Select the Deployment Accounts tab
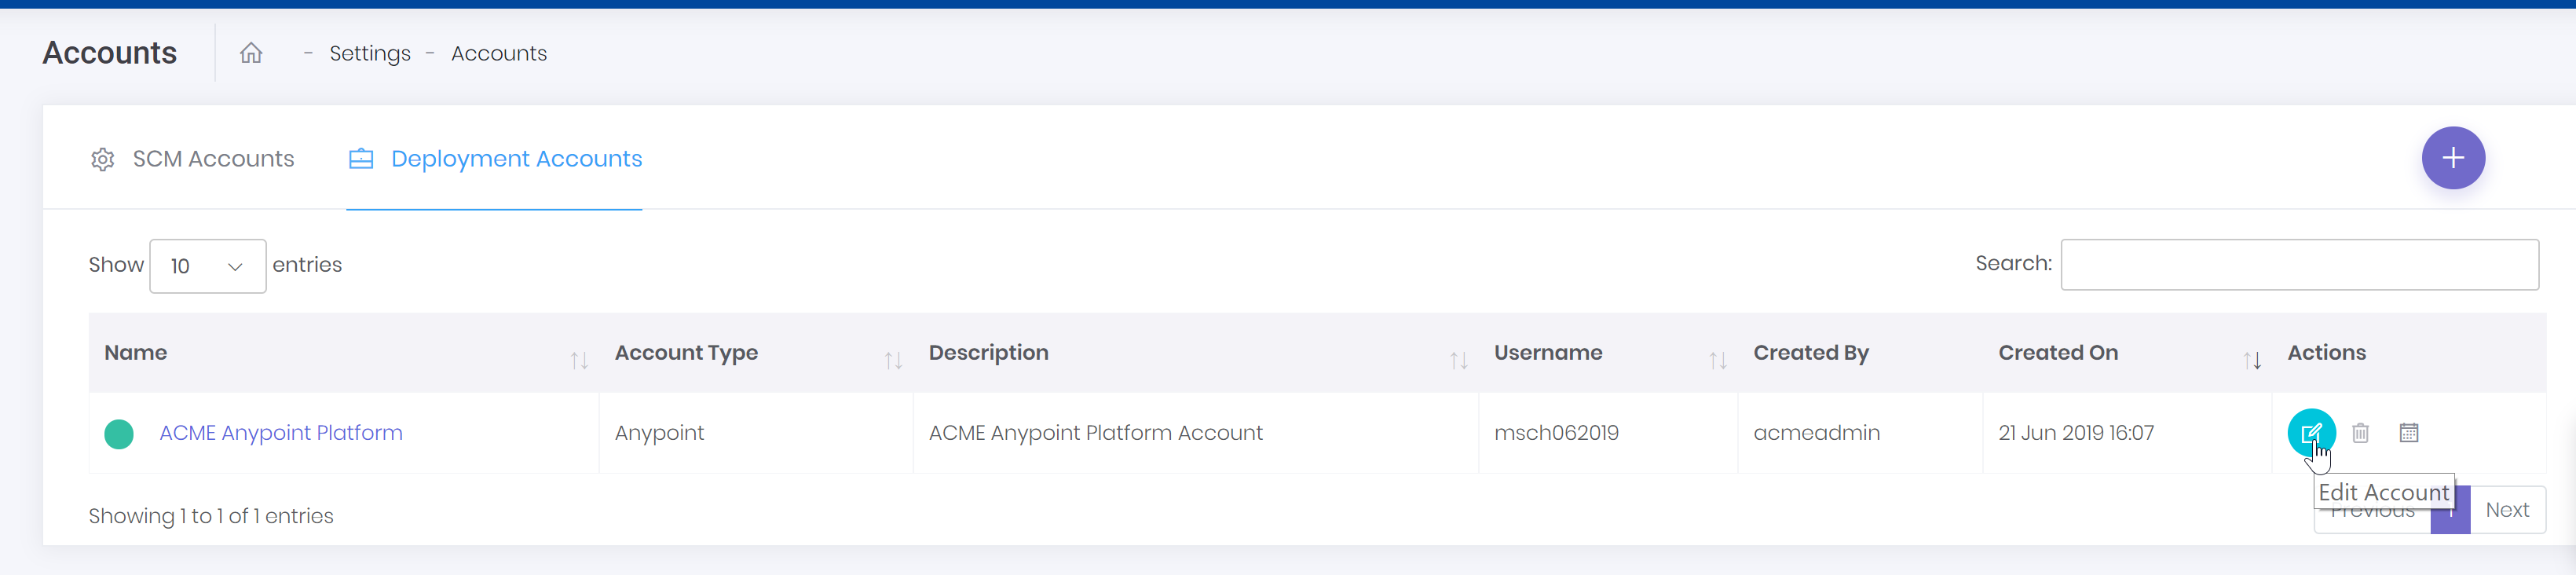2576x575 pixels. [x=495, y=159]
